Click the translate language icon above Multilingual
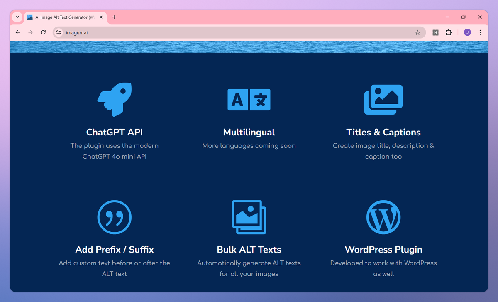 249,100
